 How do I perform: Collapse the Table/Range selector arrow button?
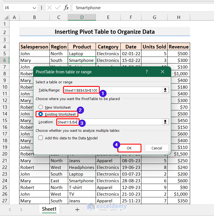[165, 90]
